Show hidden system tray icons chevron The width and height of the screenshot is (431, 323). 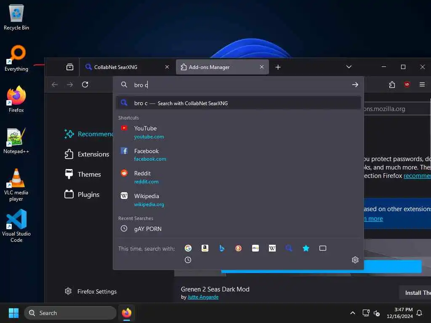coord(353,313)
